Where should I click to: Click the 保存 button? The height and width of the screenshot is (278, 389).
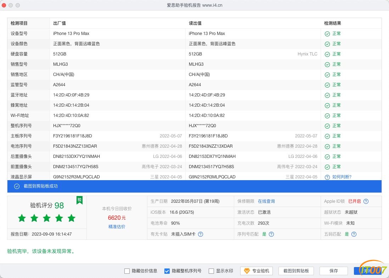click(x=334, y=271)
